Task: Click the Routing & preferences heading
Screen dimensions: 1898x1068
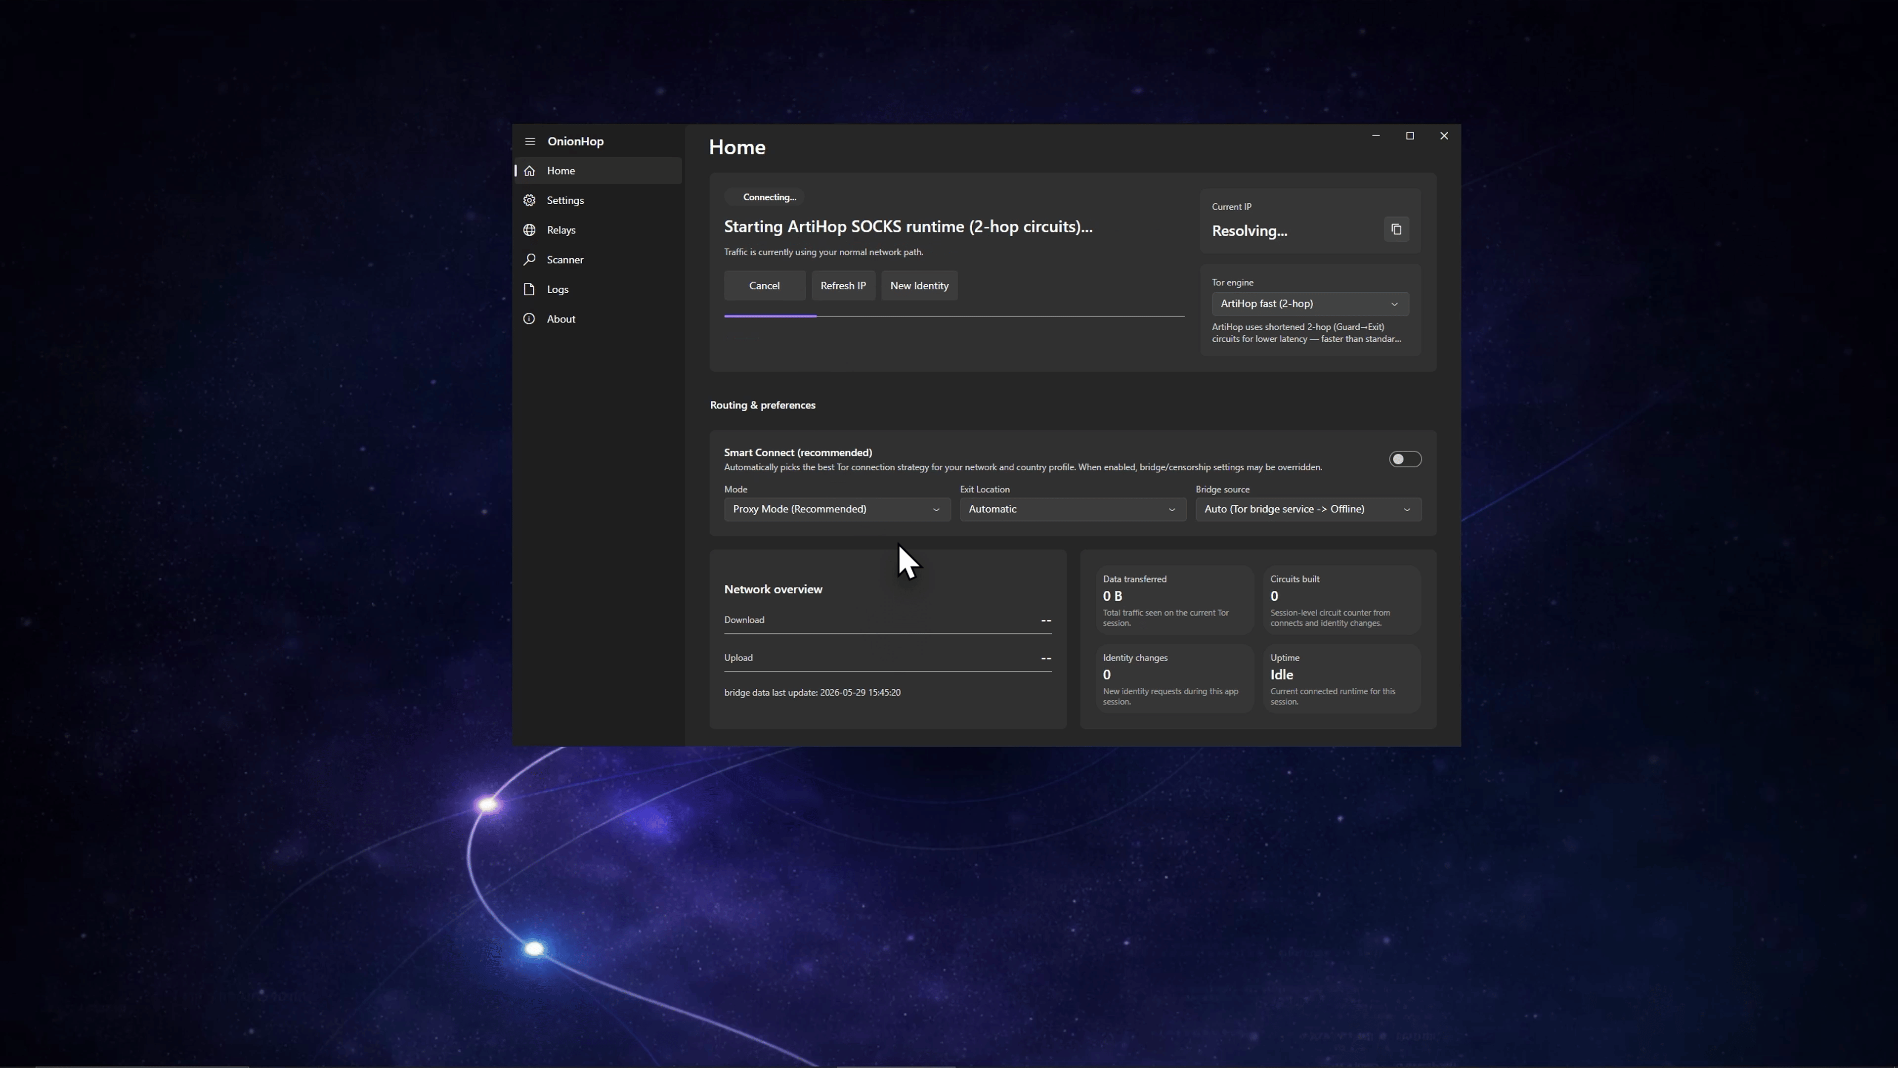Action: (x=763, y=405)
